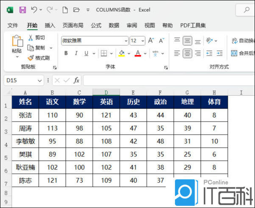Screen dimensions: 255x208
Task: Switch to the 插入 (Insert) tab
Action: [x=50, y=25]
